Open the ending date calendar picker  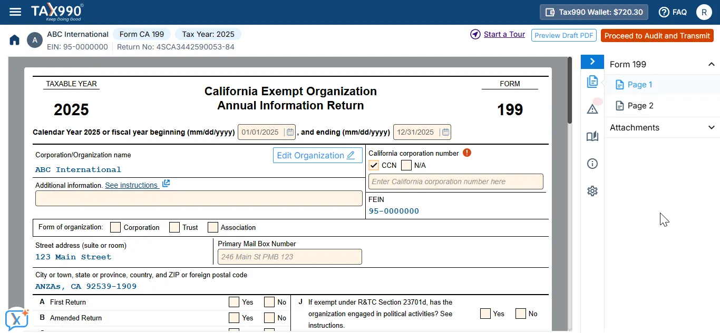click(x=444, y=132)
